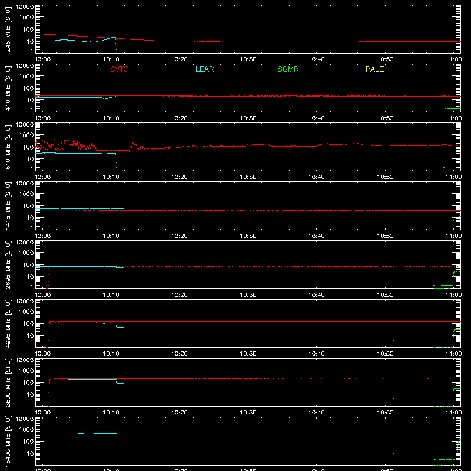Image resolution: width=471 pixels, height=471 pixels.
Task: Select the 15400 MHz [SFU] axis title
Action: tap(8, 441)
